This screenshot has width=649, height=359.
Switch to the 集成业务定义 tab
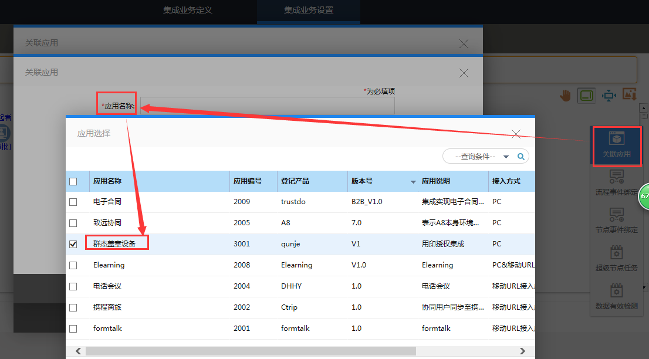187,11
